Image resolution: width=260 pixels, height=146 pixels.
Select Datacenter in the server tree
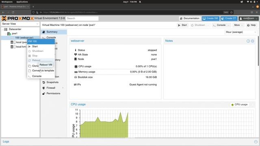pyautogui.click(x=15, y=29)
